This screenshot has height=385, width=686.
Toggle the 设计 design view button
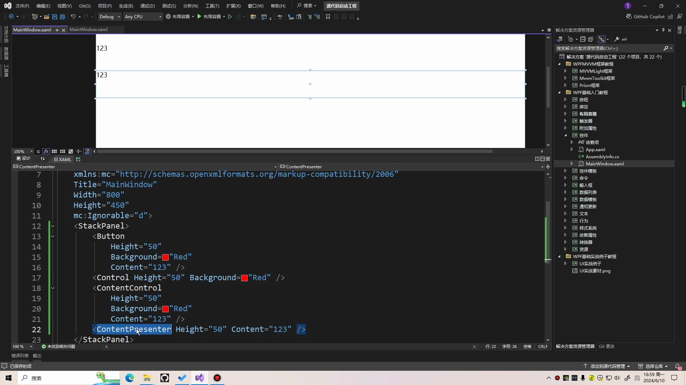25,159
